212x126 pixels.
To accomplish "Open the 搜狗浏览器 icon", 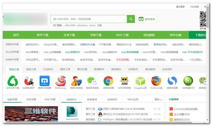I will 172,81.
